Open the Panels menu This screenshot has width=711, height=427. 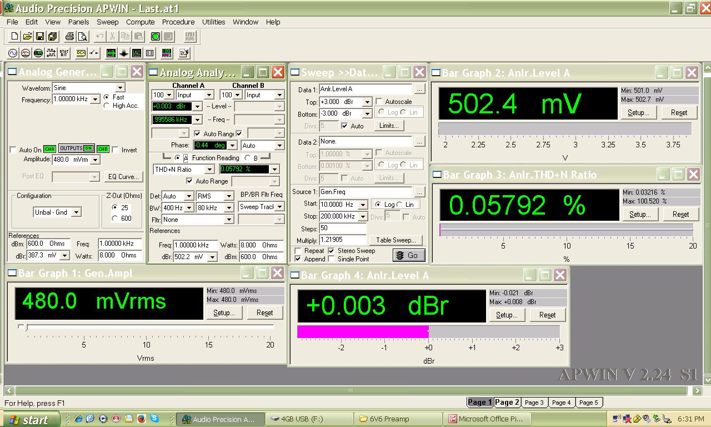[78, 22]
